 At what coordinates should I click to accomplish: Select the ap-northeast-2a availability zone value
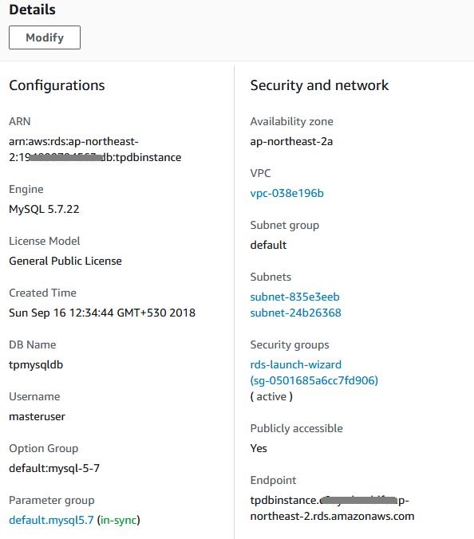click(291, 142)
